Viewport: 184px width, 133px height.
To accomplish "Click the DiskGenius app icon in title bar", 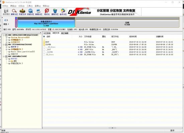I will pyautogui.click(x=3, y=2).
